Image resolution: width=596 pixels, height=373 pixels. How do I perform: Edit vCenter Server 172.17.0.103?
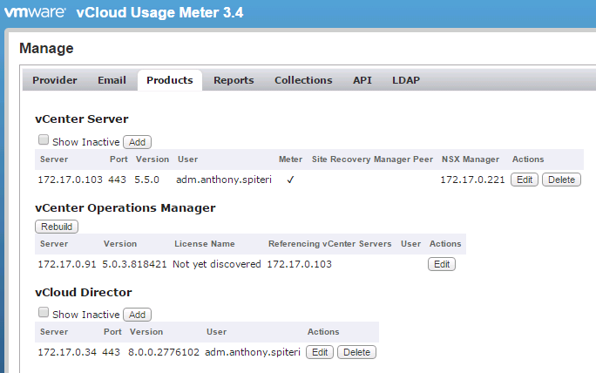[x=525, y=180]
